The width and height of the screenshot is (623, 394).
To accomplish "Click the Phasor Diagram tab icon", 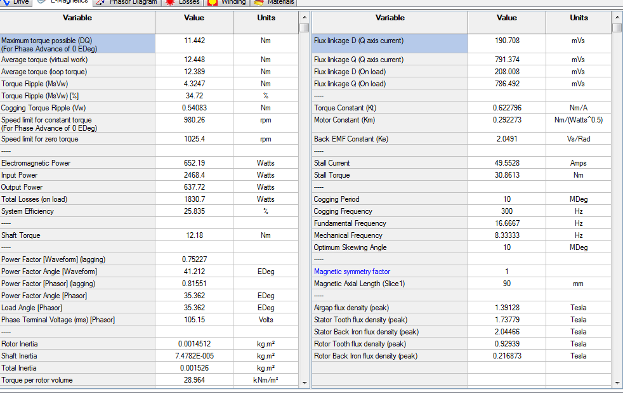I will click(100, 2).
